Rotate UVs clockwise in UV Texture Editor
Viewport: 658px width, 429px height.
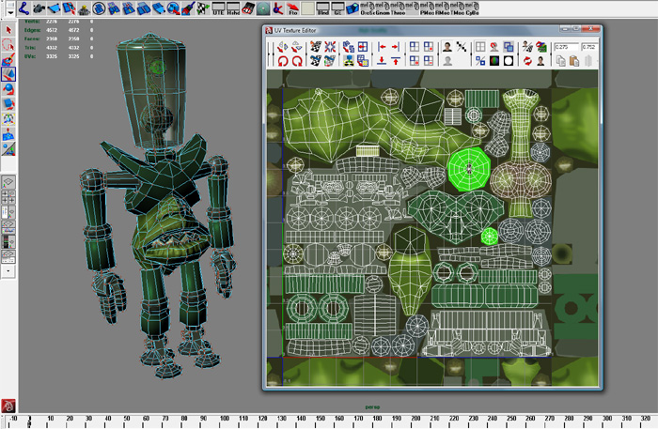(297, 61)
